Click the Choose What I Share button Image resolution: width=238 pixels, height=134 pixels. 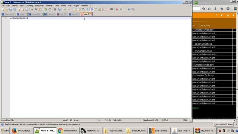(223, 124)
